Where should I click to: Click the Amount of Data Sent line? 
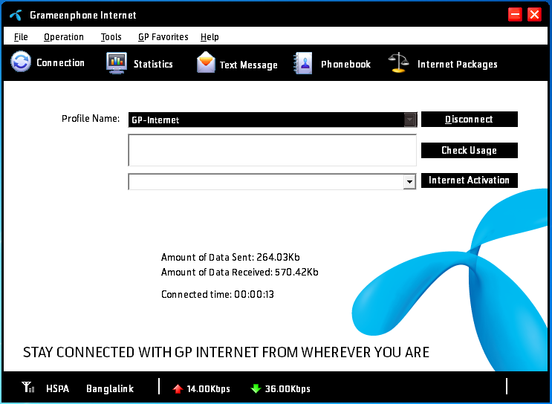(x=230, y=257)
